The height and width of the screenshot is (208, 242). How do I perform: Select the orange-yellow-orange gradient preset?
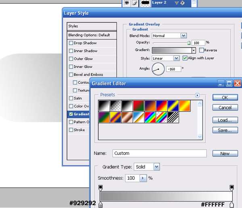pos(185,106)
